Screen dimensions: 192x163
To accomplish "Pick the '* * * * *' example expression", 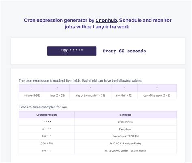I will [47, 122].
